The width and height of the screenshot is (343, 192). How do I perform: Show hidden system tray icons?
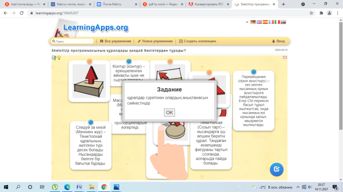coord(298,187)
